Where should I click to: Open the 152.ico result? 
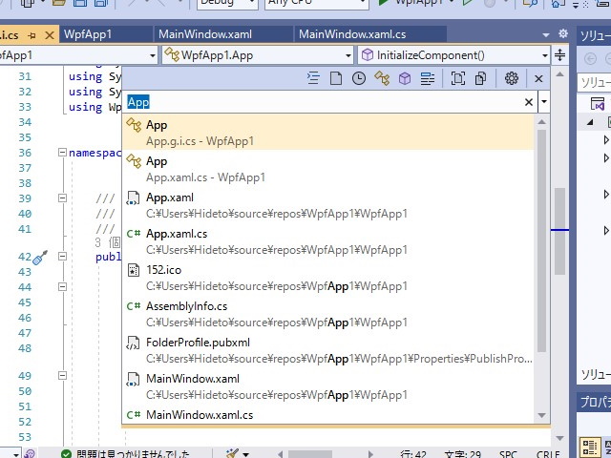coord(327,278)
